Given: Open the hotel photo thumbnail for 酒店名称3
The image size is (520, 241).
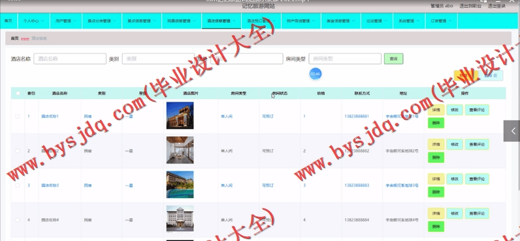Looking at the screenshot, I should [x=180, y=184].
